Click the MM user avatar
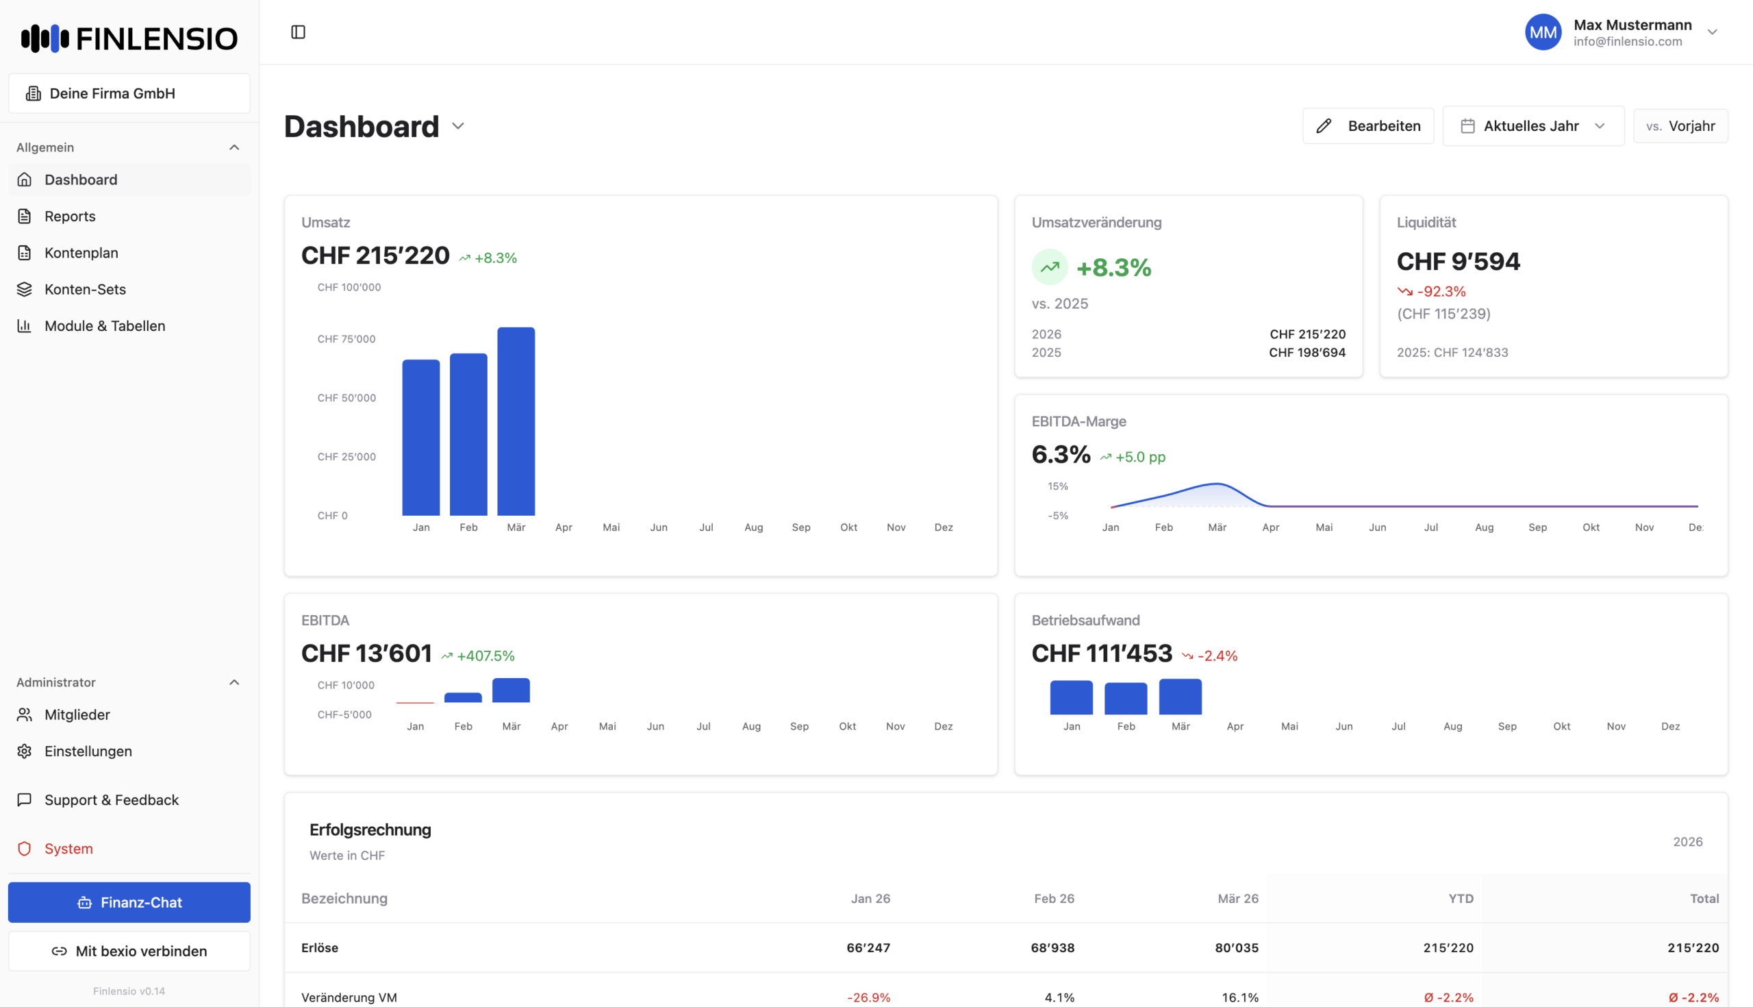The height and width of the screenshot is (1007, 1753). coord(1543,32)
